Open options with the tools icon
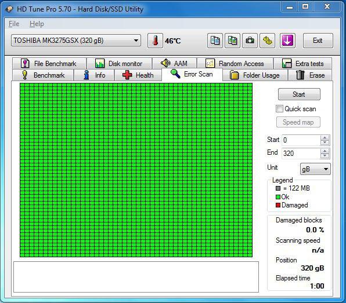Screen dimensions: 346x303 [268, 41]
